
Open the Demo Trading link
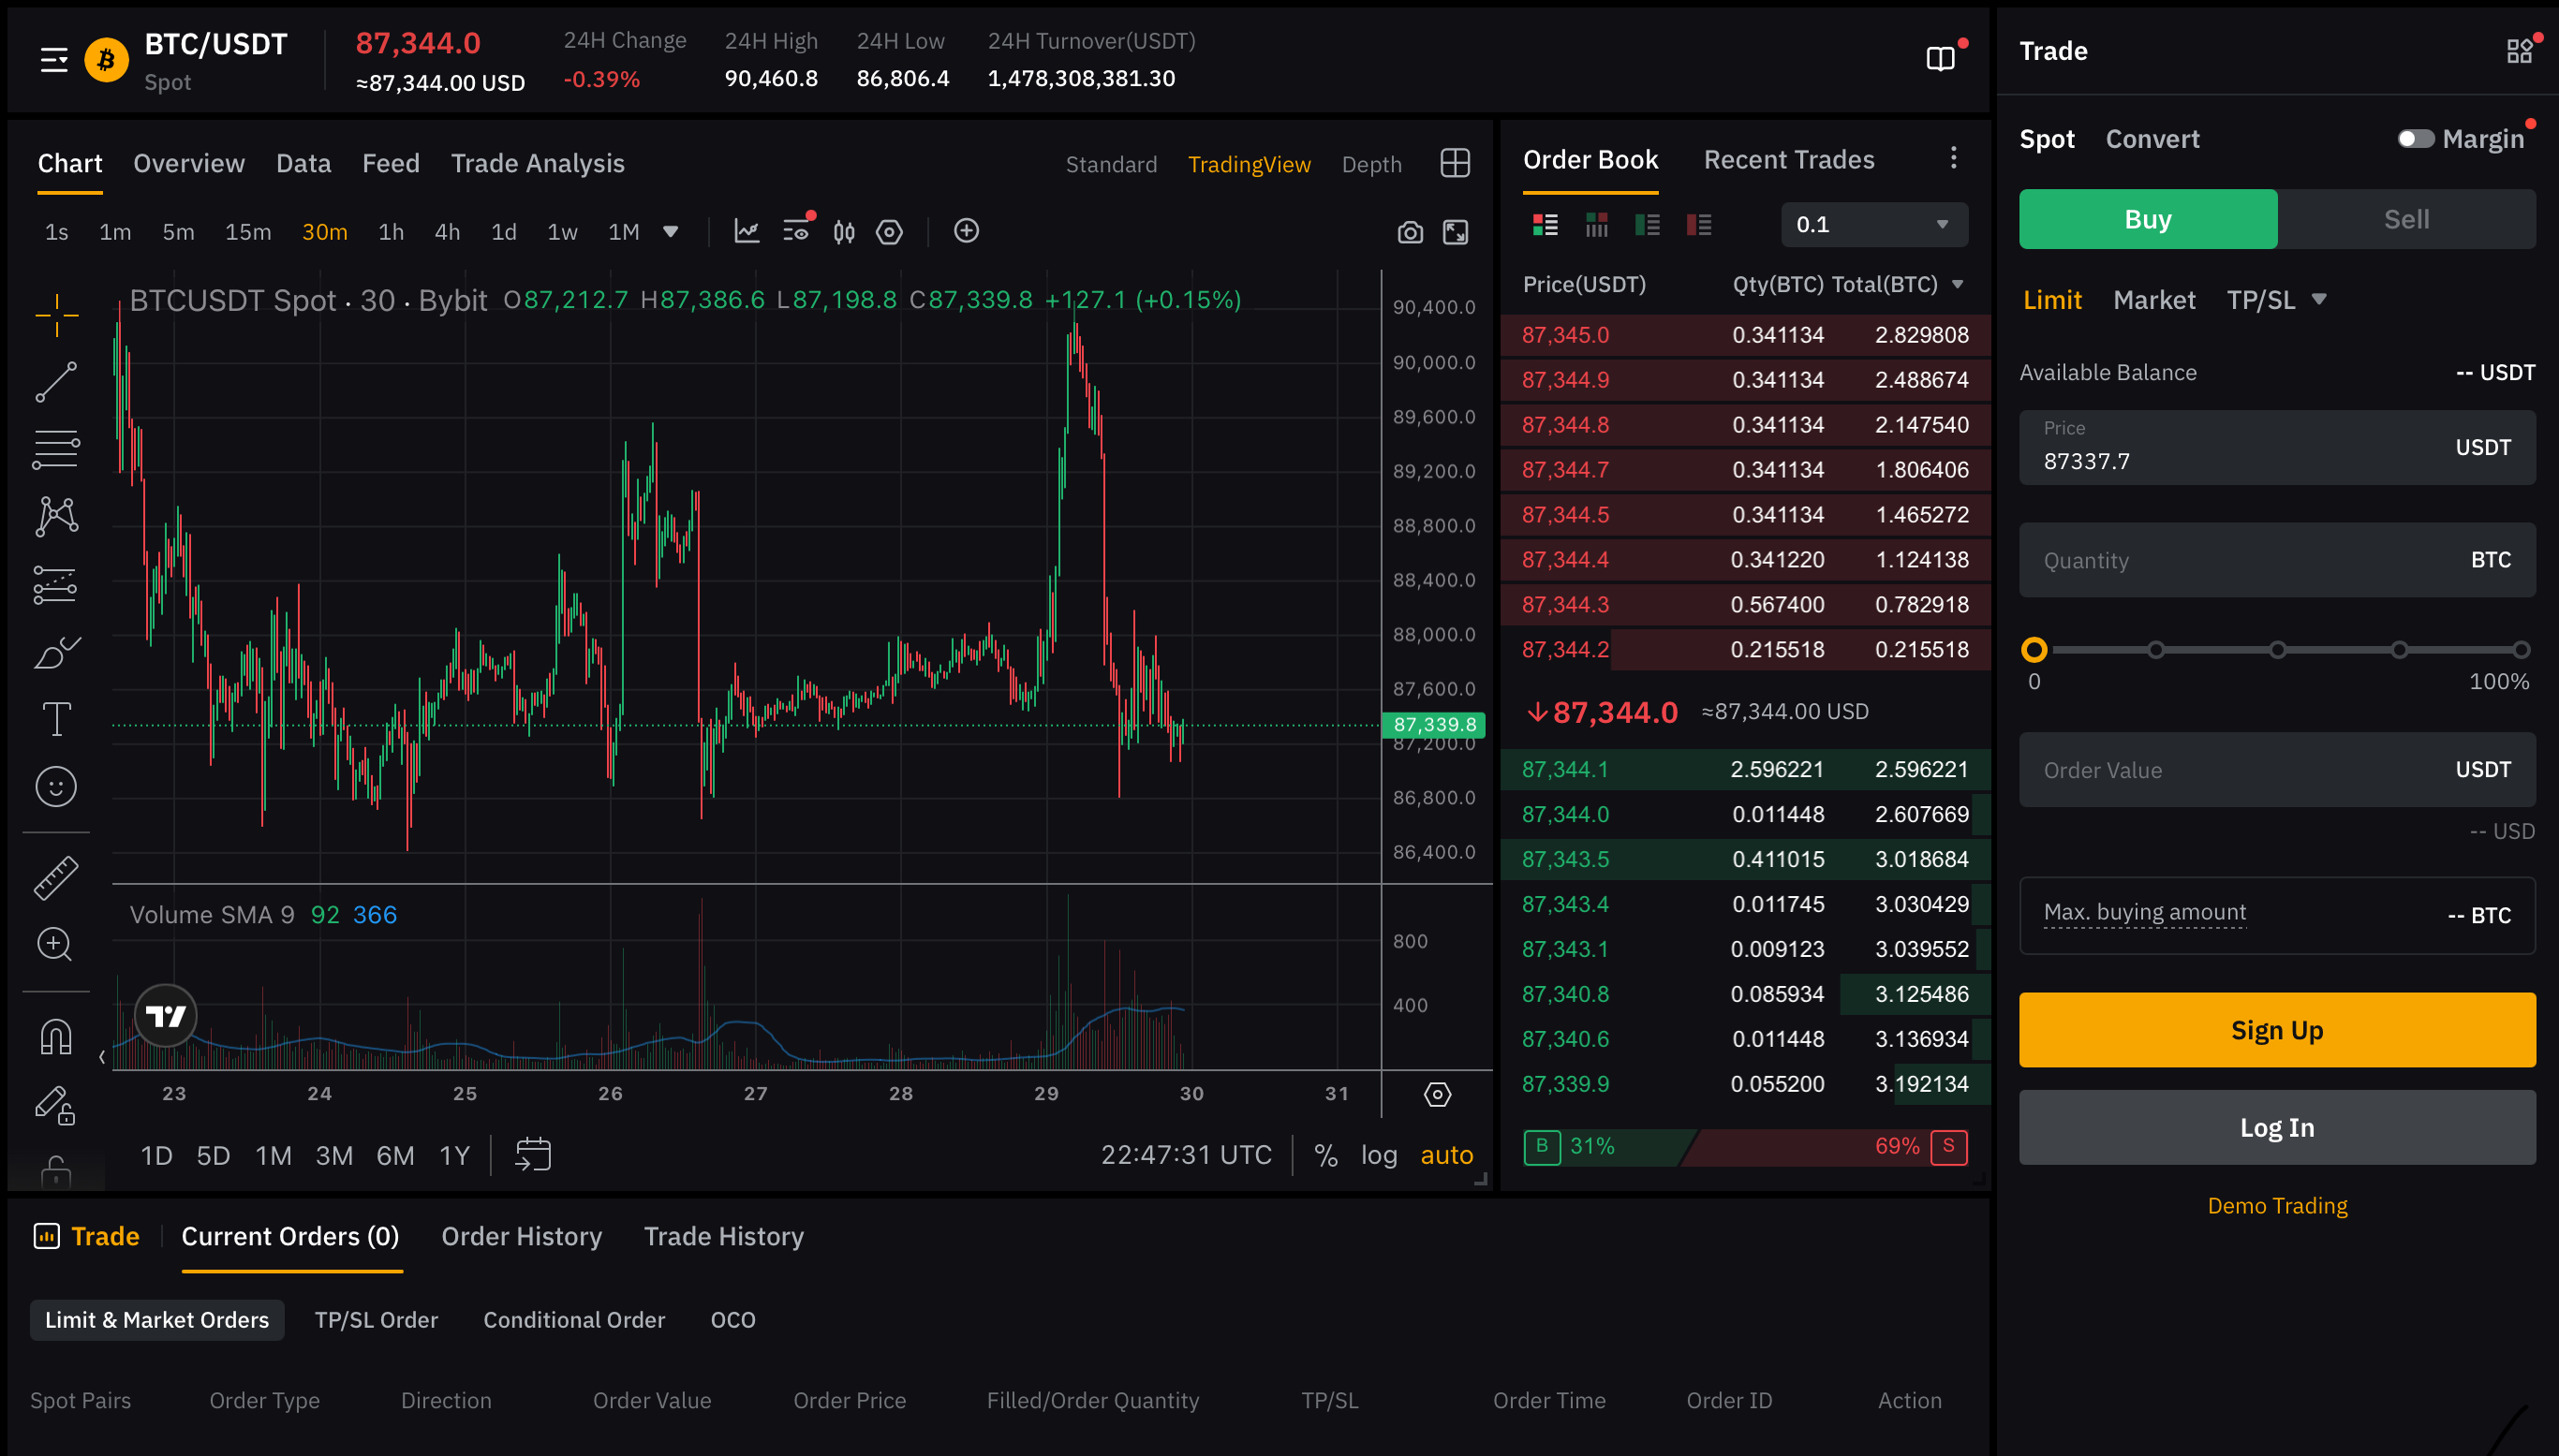[x=2276, y=1205]
